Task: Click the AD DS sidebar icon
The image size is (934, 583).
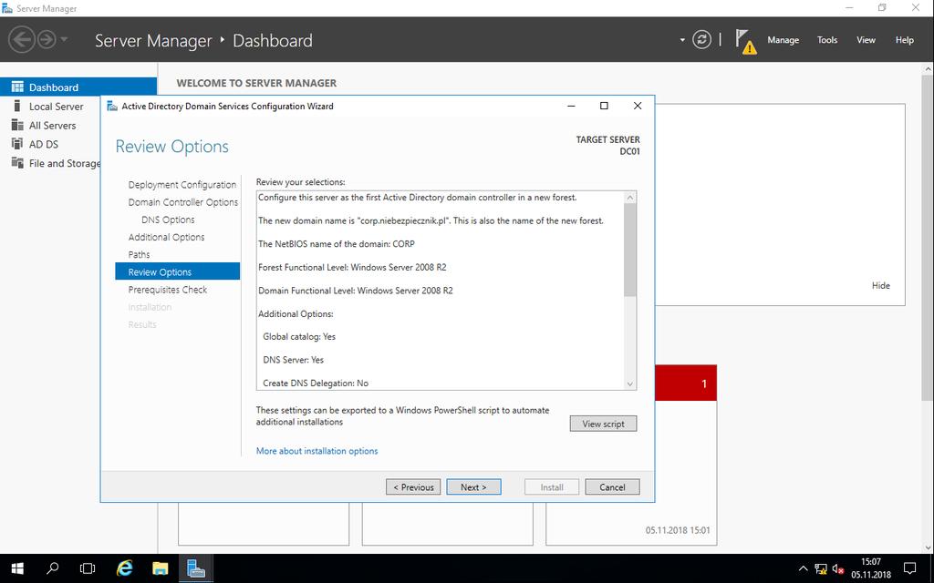Action: tap(17, 144)
